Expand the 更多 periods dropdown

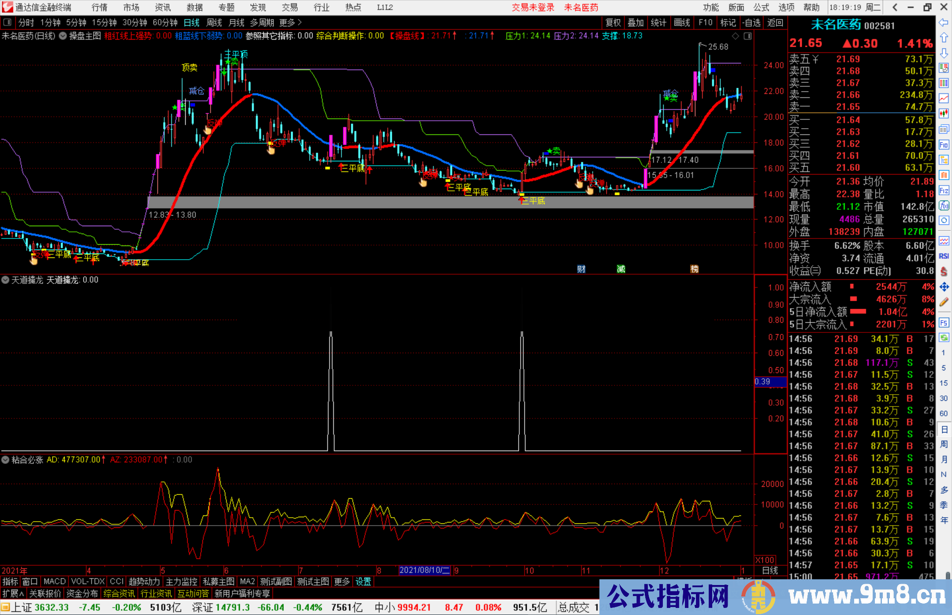[290, 22]
